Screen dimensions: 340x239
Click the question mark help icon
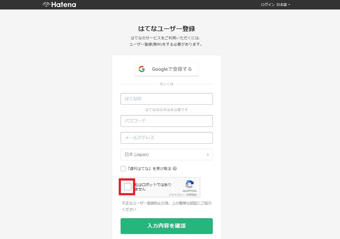click(175, 169)
